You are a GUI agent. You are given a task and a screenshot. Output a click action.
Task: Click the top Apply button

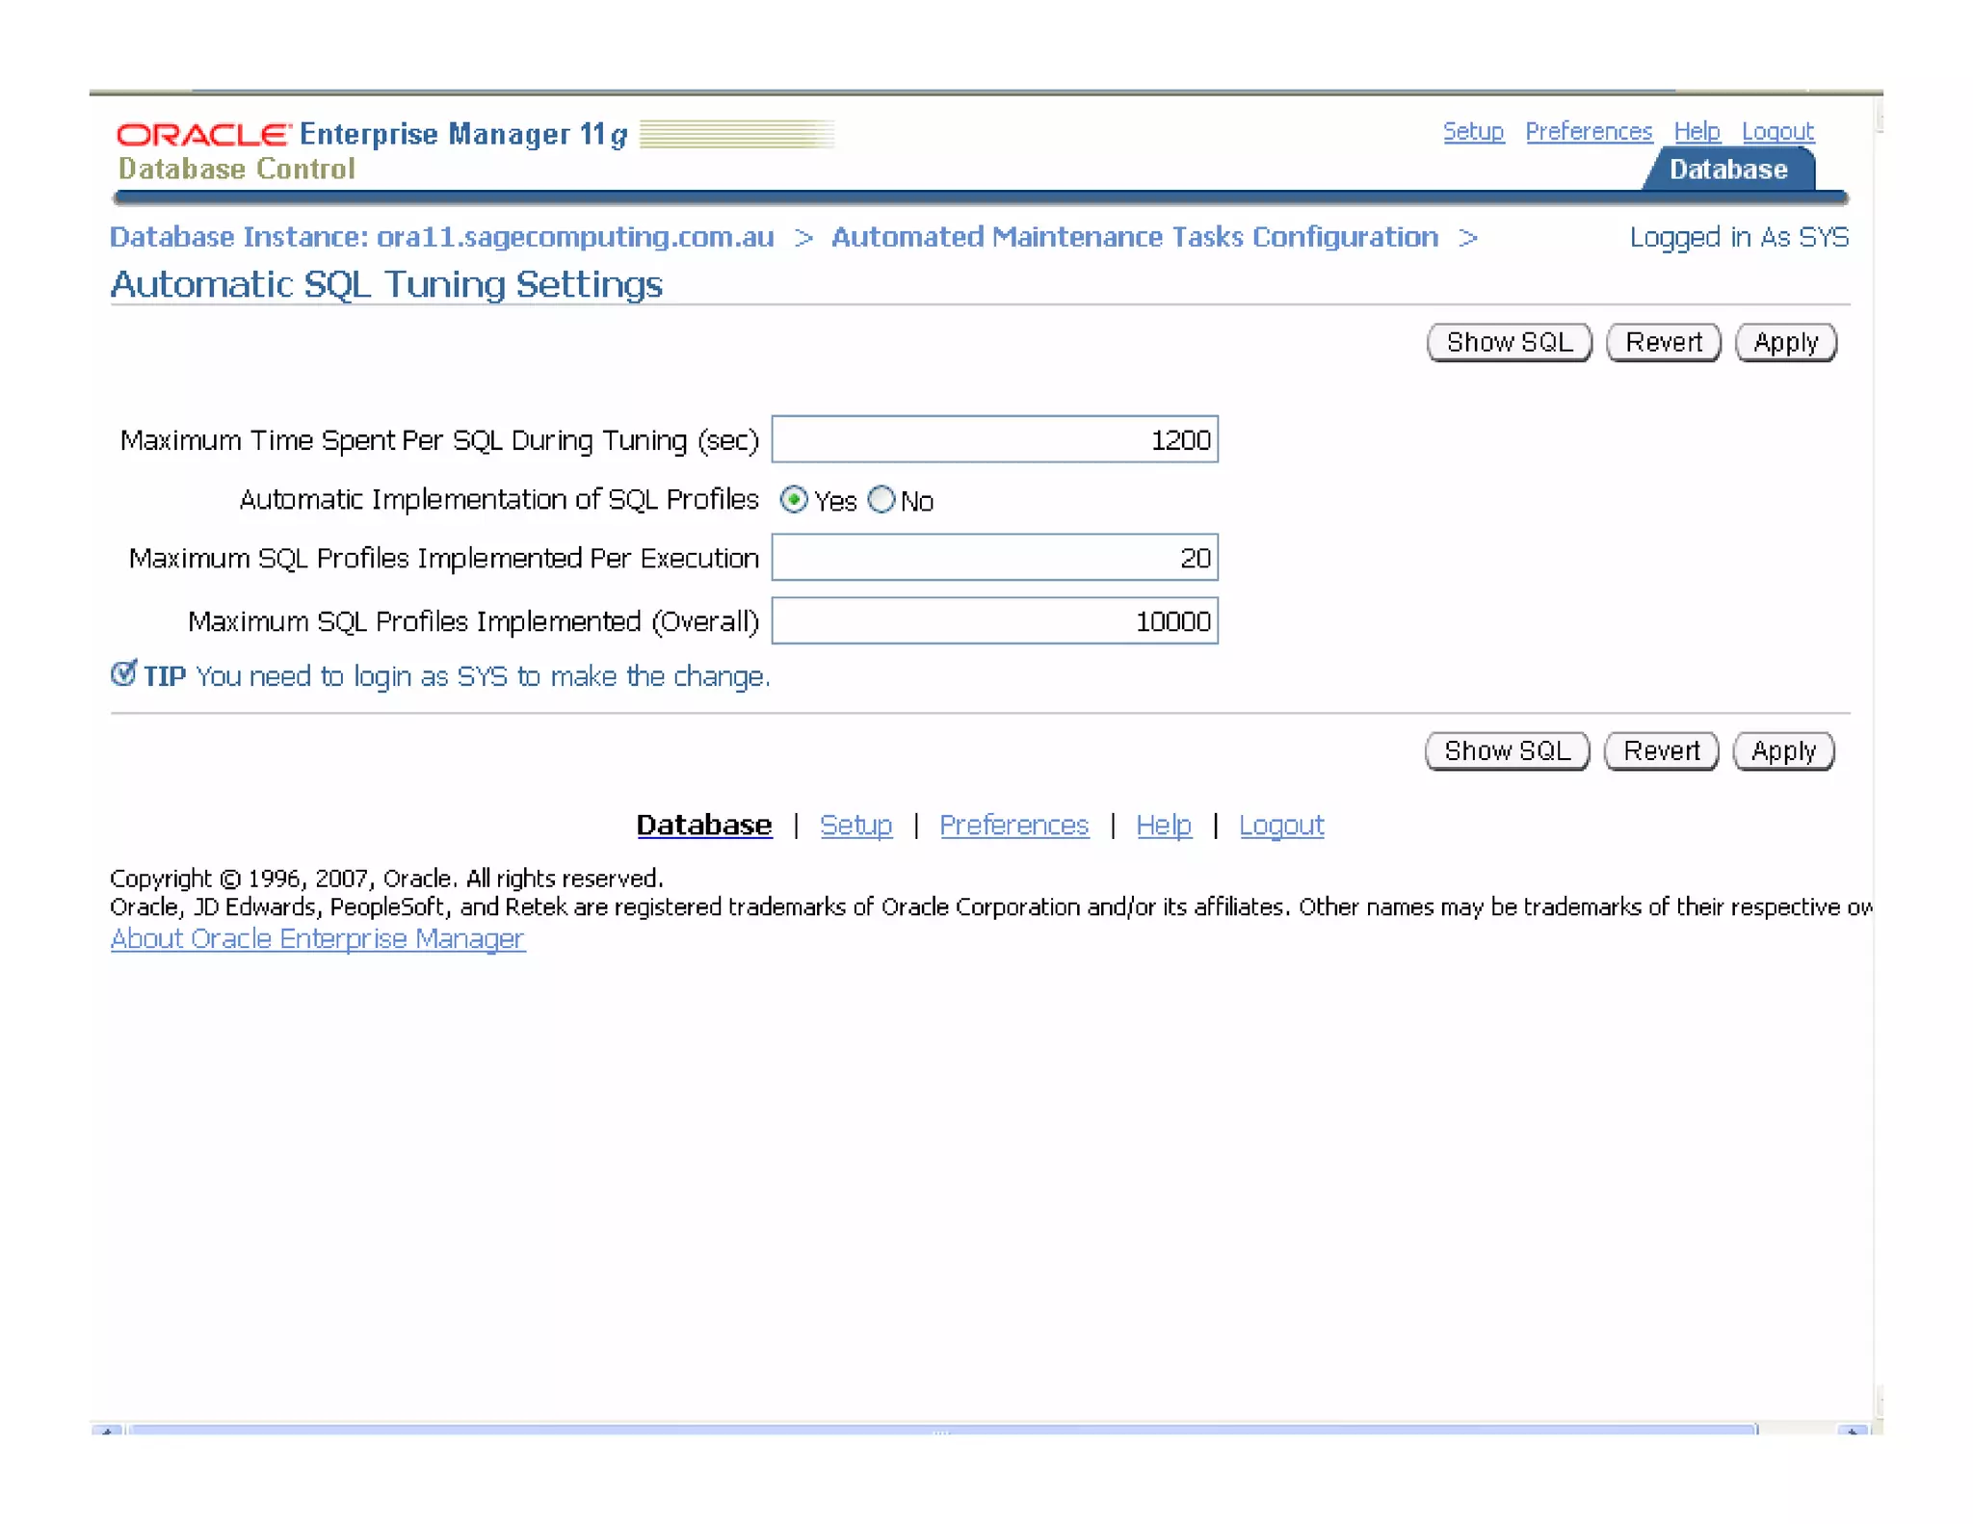click(1785, 343)
